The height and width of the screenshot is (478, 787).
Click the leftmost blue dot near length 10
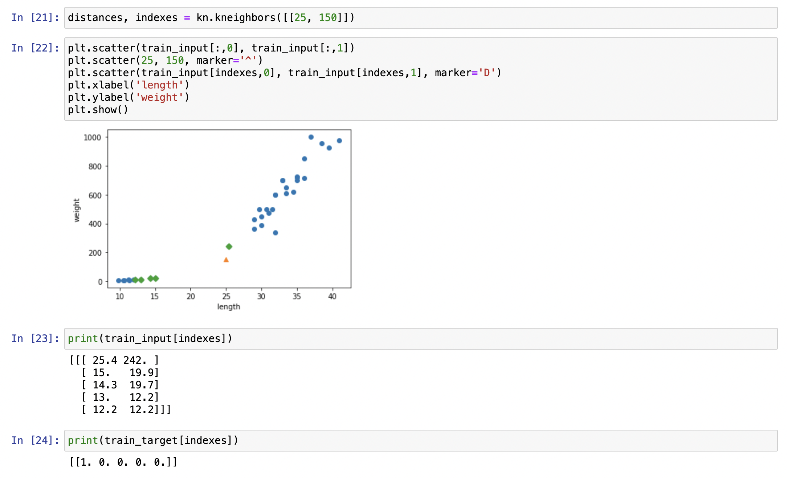click(119, 280)
